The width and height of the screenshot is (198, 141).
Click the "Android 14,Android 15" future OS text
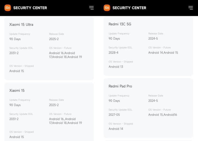click(x=163, y=53)
